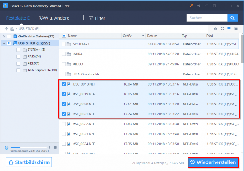Image resolution: width=244 pixels, height=171 pixels.
Task: Switch to details list view
Action: (229, 29)
